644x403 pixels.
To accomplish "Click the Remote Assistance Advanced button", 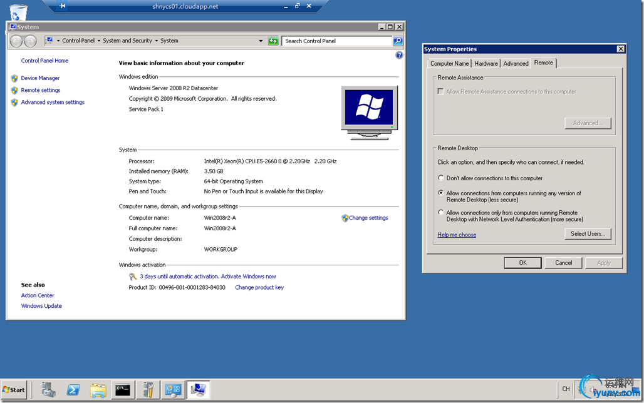I will coord(588,123).
